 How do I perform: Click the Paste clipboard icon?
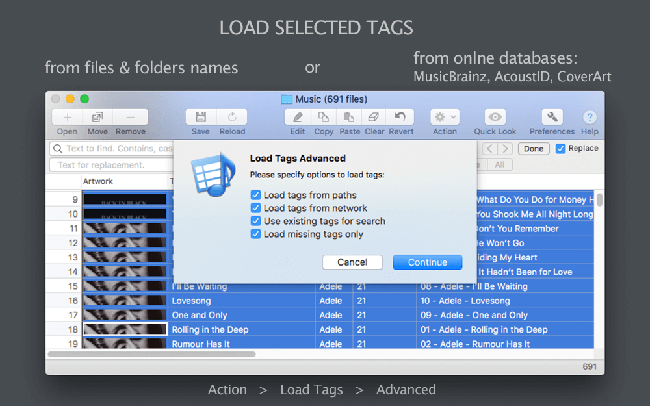point(349,118)
